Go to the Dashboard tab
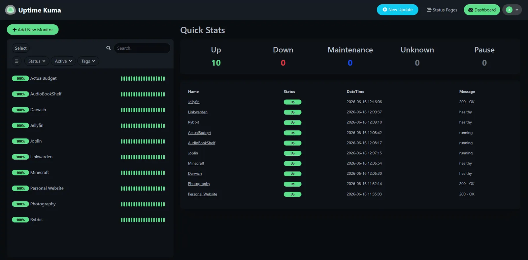The height and width of the screenshot is (260, 528). [x=482, y=10]
